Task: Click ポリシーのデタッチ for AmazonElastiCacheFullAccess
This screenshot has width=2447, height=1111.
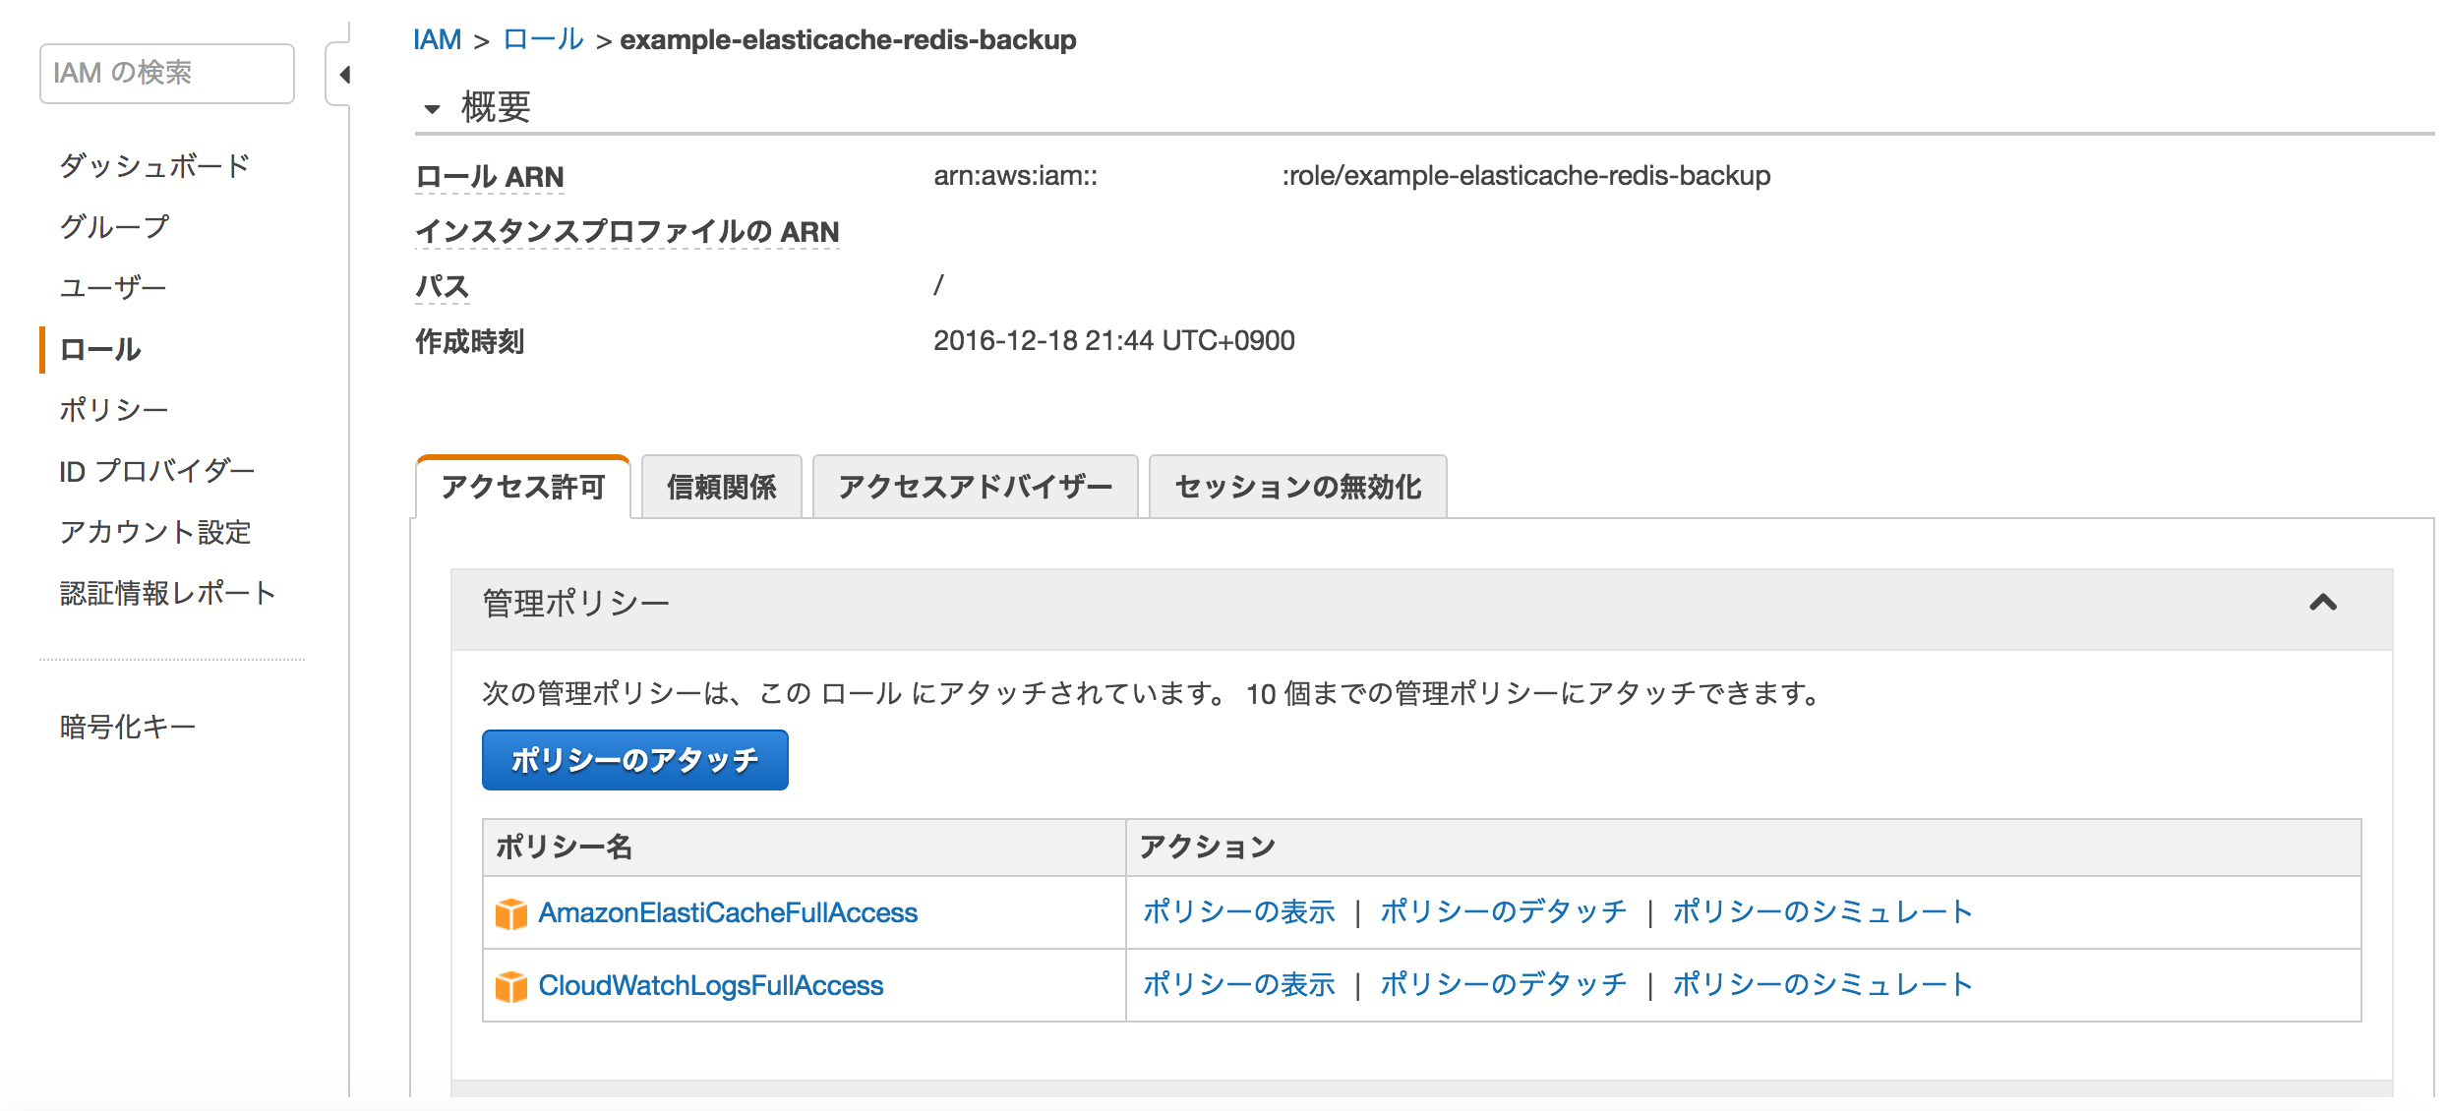Action: (x=1504, y=912)
